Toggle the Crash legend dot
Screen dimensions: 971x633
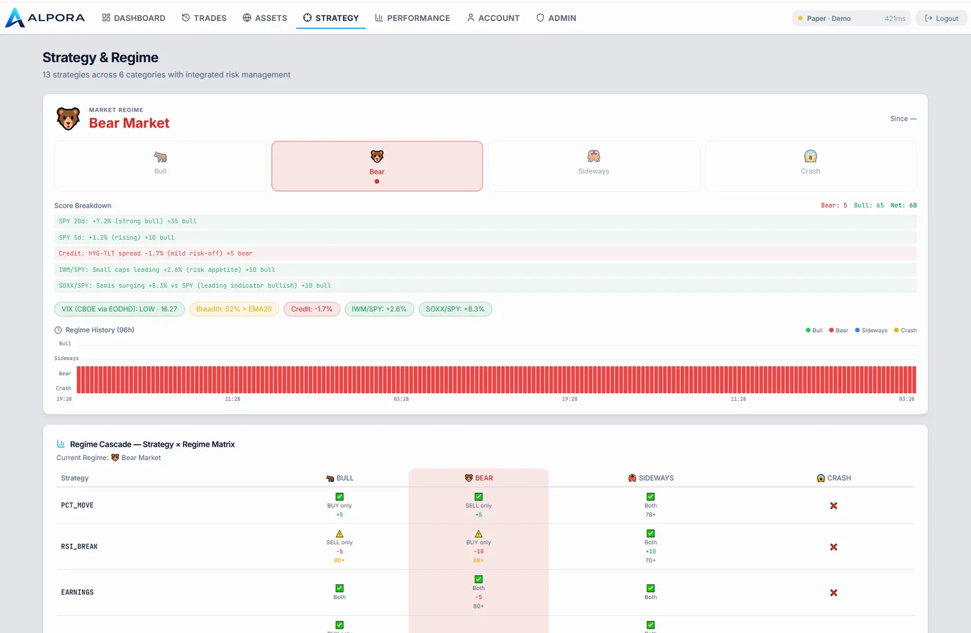tap(896, 330)
